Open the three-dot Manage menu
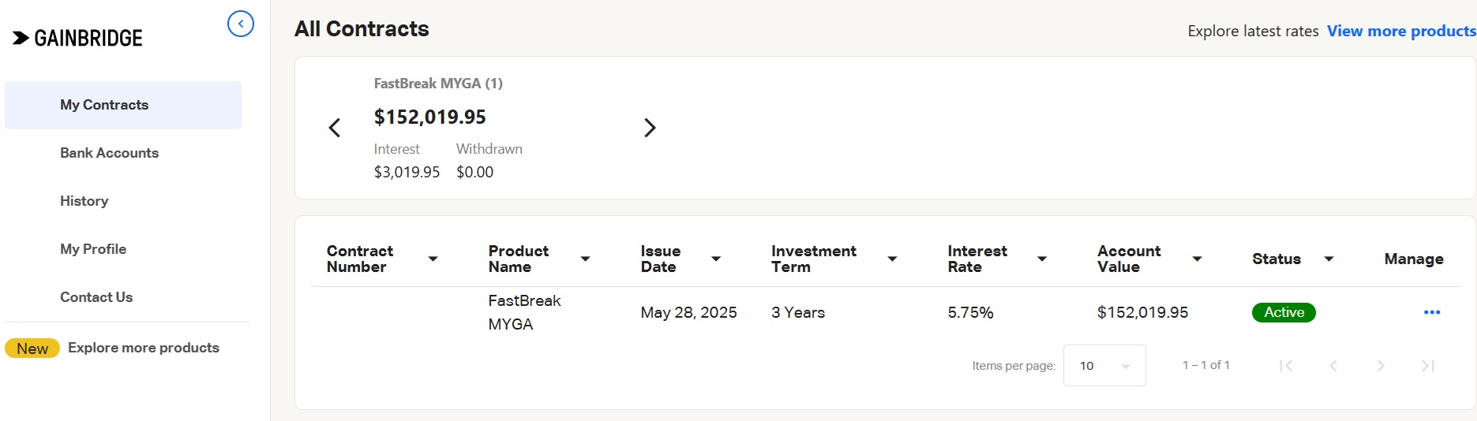This screenshot has height=421, width=1477. [1432, 312]
